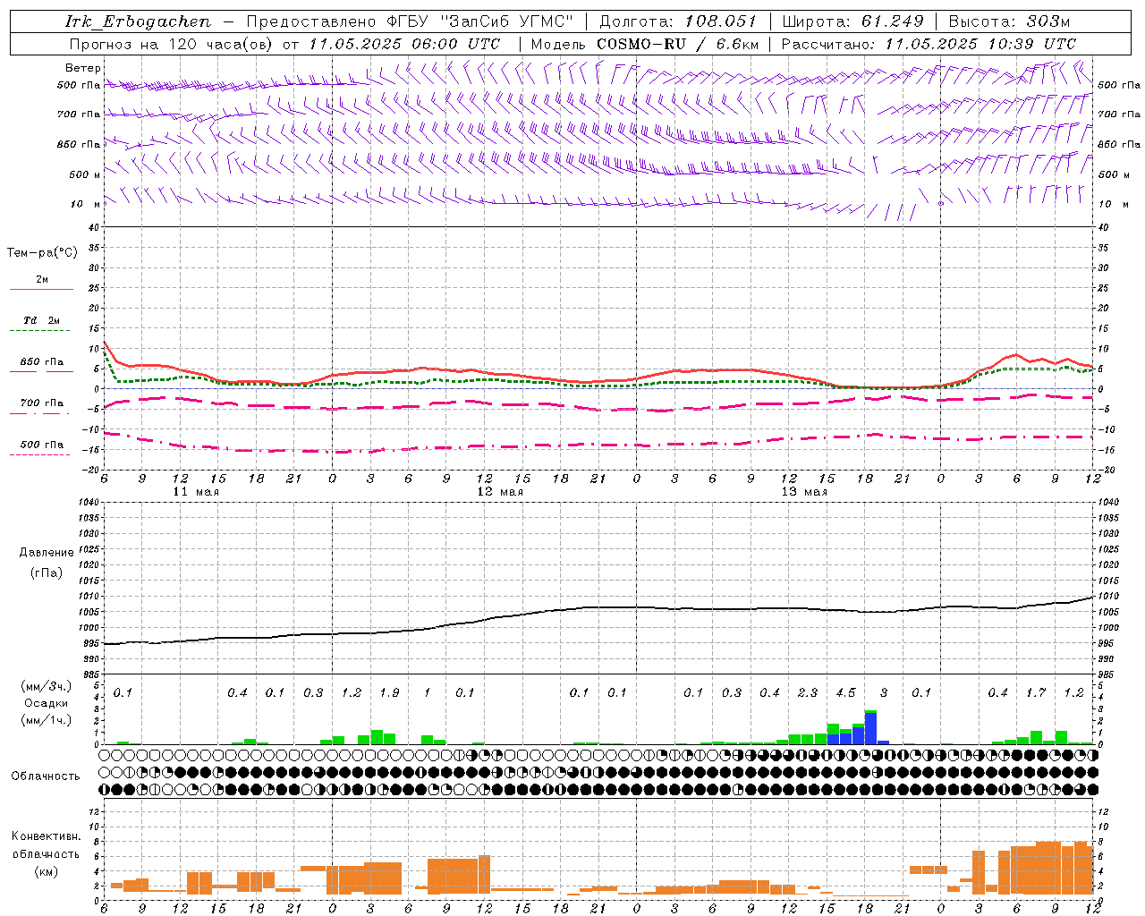The image size is (1145, 916).
Task: Click the 'Высота: 303м' elevation text
Action: coord(1009,21)
